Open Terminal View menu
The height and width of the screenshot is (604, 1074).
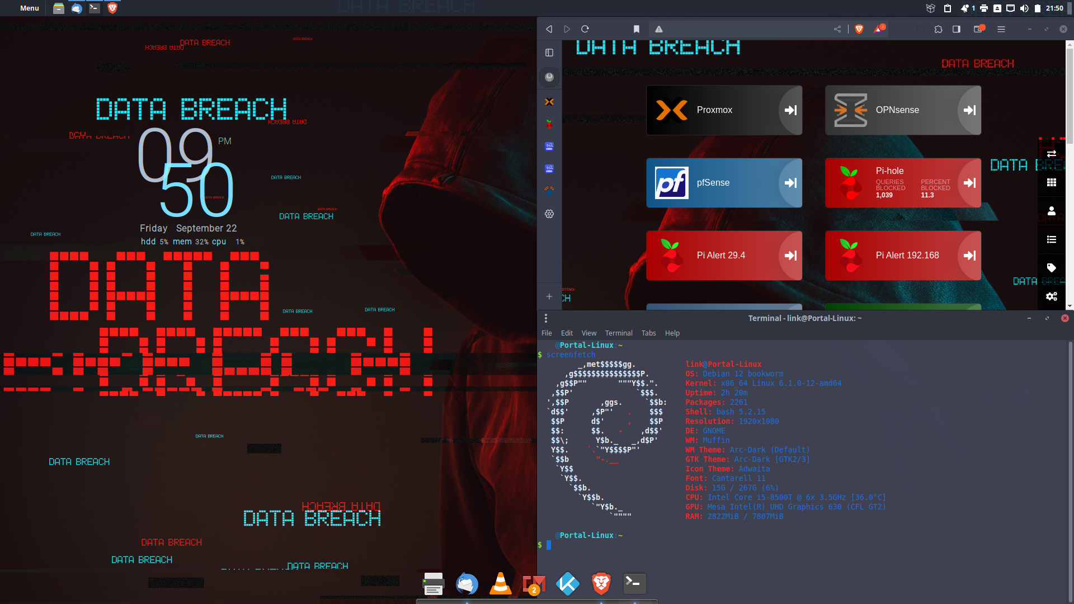(588, 333)
